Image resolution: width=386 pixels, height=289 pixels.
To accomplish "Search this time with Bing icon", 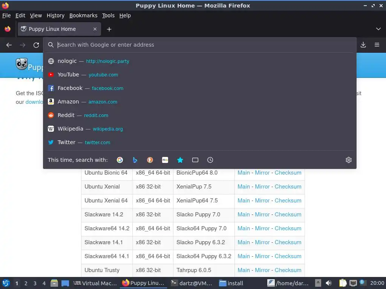I will [x=135, y=160].
